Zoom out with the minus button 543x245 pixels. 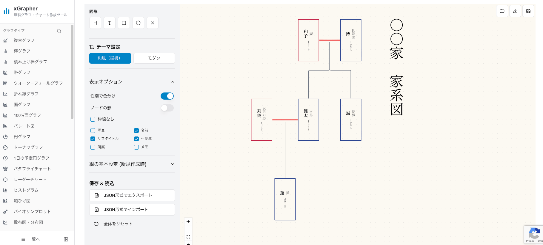(x=188, y=229)
